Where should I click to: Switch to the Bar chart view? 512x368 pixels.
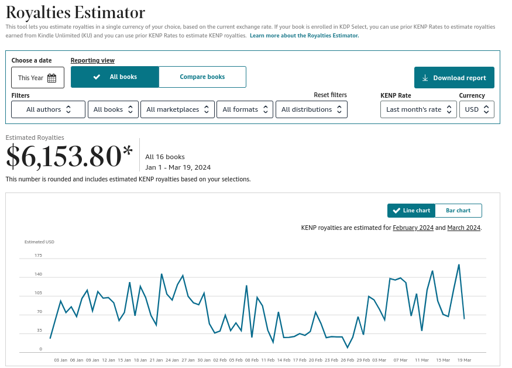click(458, 211)
